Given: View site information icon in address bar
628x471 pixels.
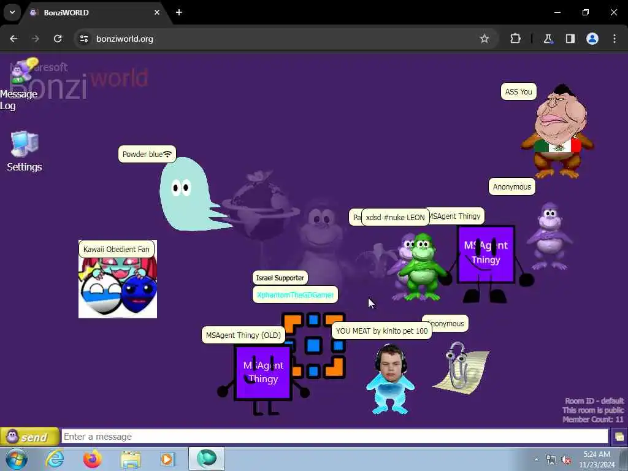Looking at the screenshot, I should [83, 39].
